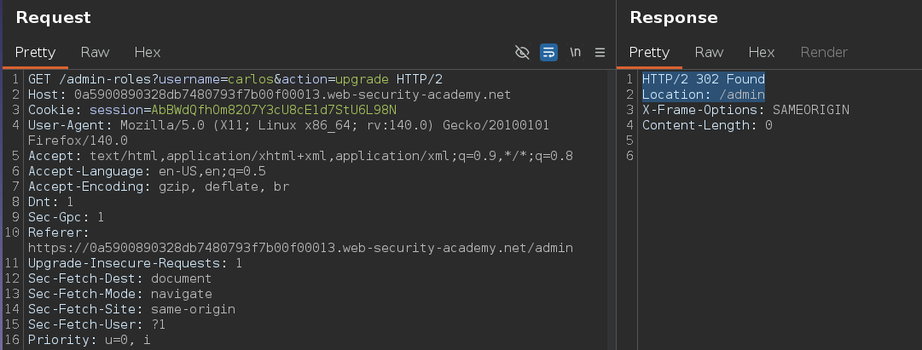Click HTTP/2 302 Found status line
Screen dimensions: 922x350
click(704, 79)
